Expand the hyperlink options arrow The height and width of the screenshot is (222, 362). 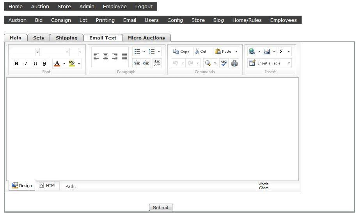point(259,51)
